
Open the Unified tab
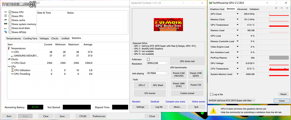[65, 38]
